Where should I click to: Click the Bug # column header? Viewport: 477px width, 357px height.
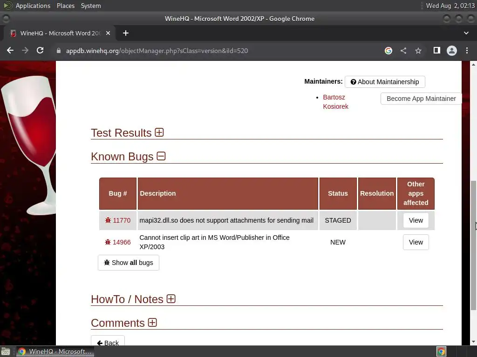tap(118, 193)
